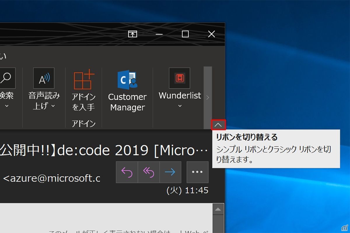
Task: Click the magnifying glass 検索 icon
Action: click(x=6, y=78)
